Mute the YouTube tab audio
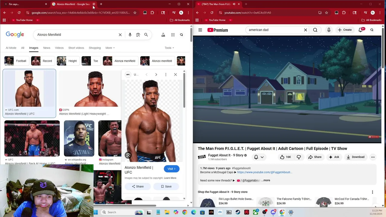 pos(234,4)
